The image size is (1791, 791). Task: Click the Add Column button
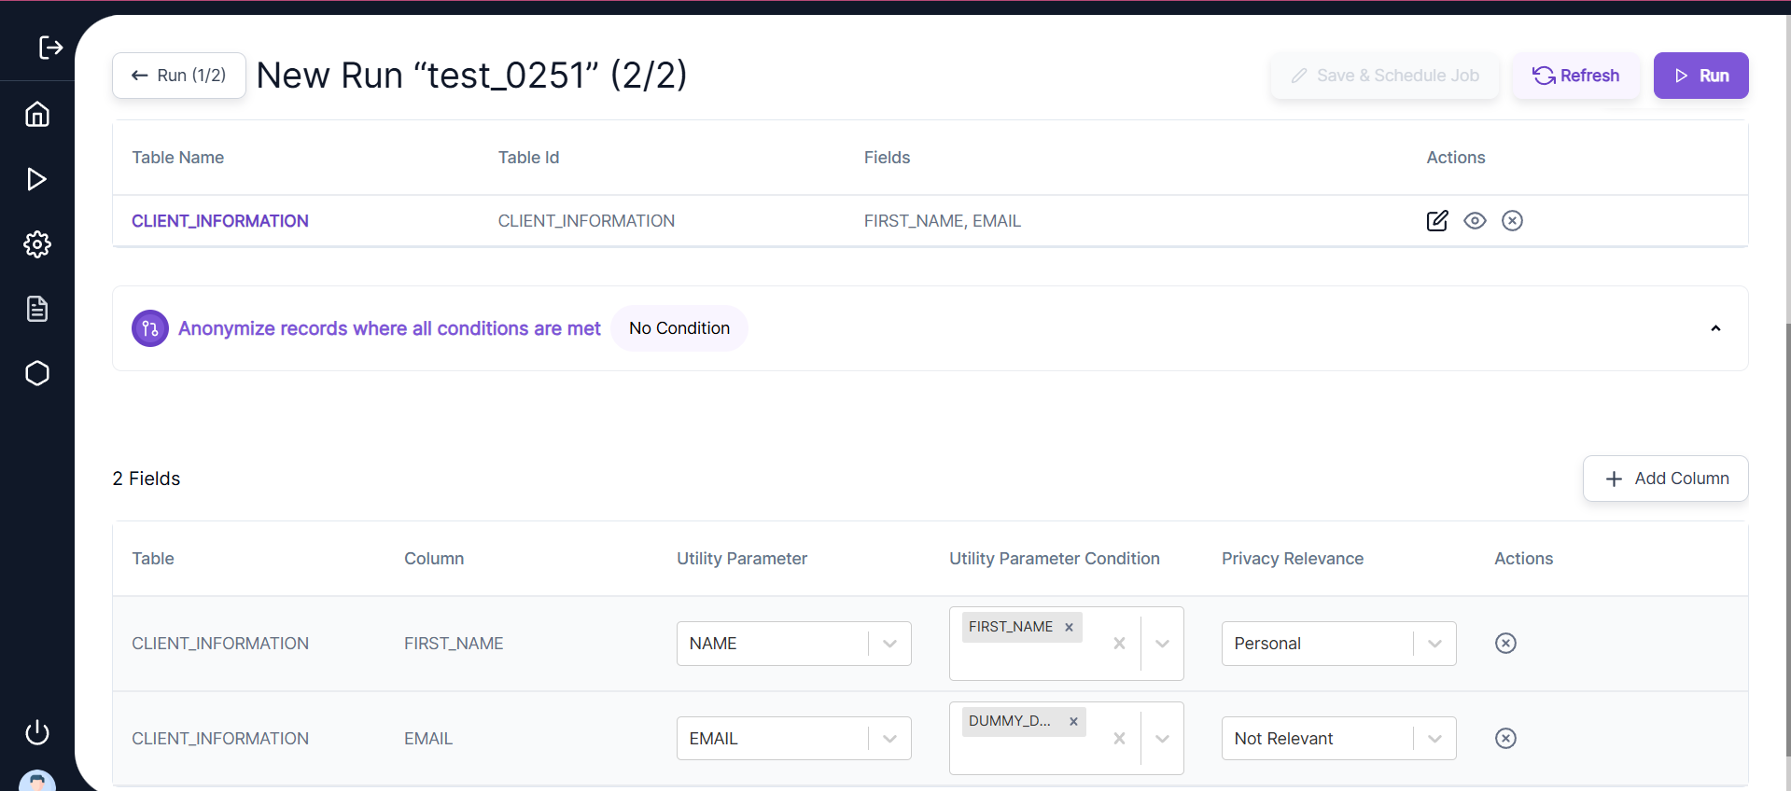coord(1665,479)
